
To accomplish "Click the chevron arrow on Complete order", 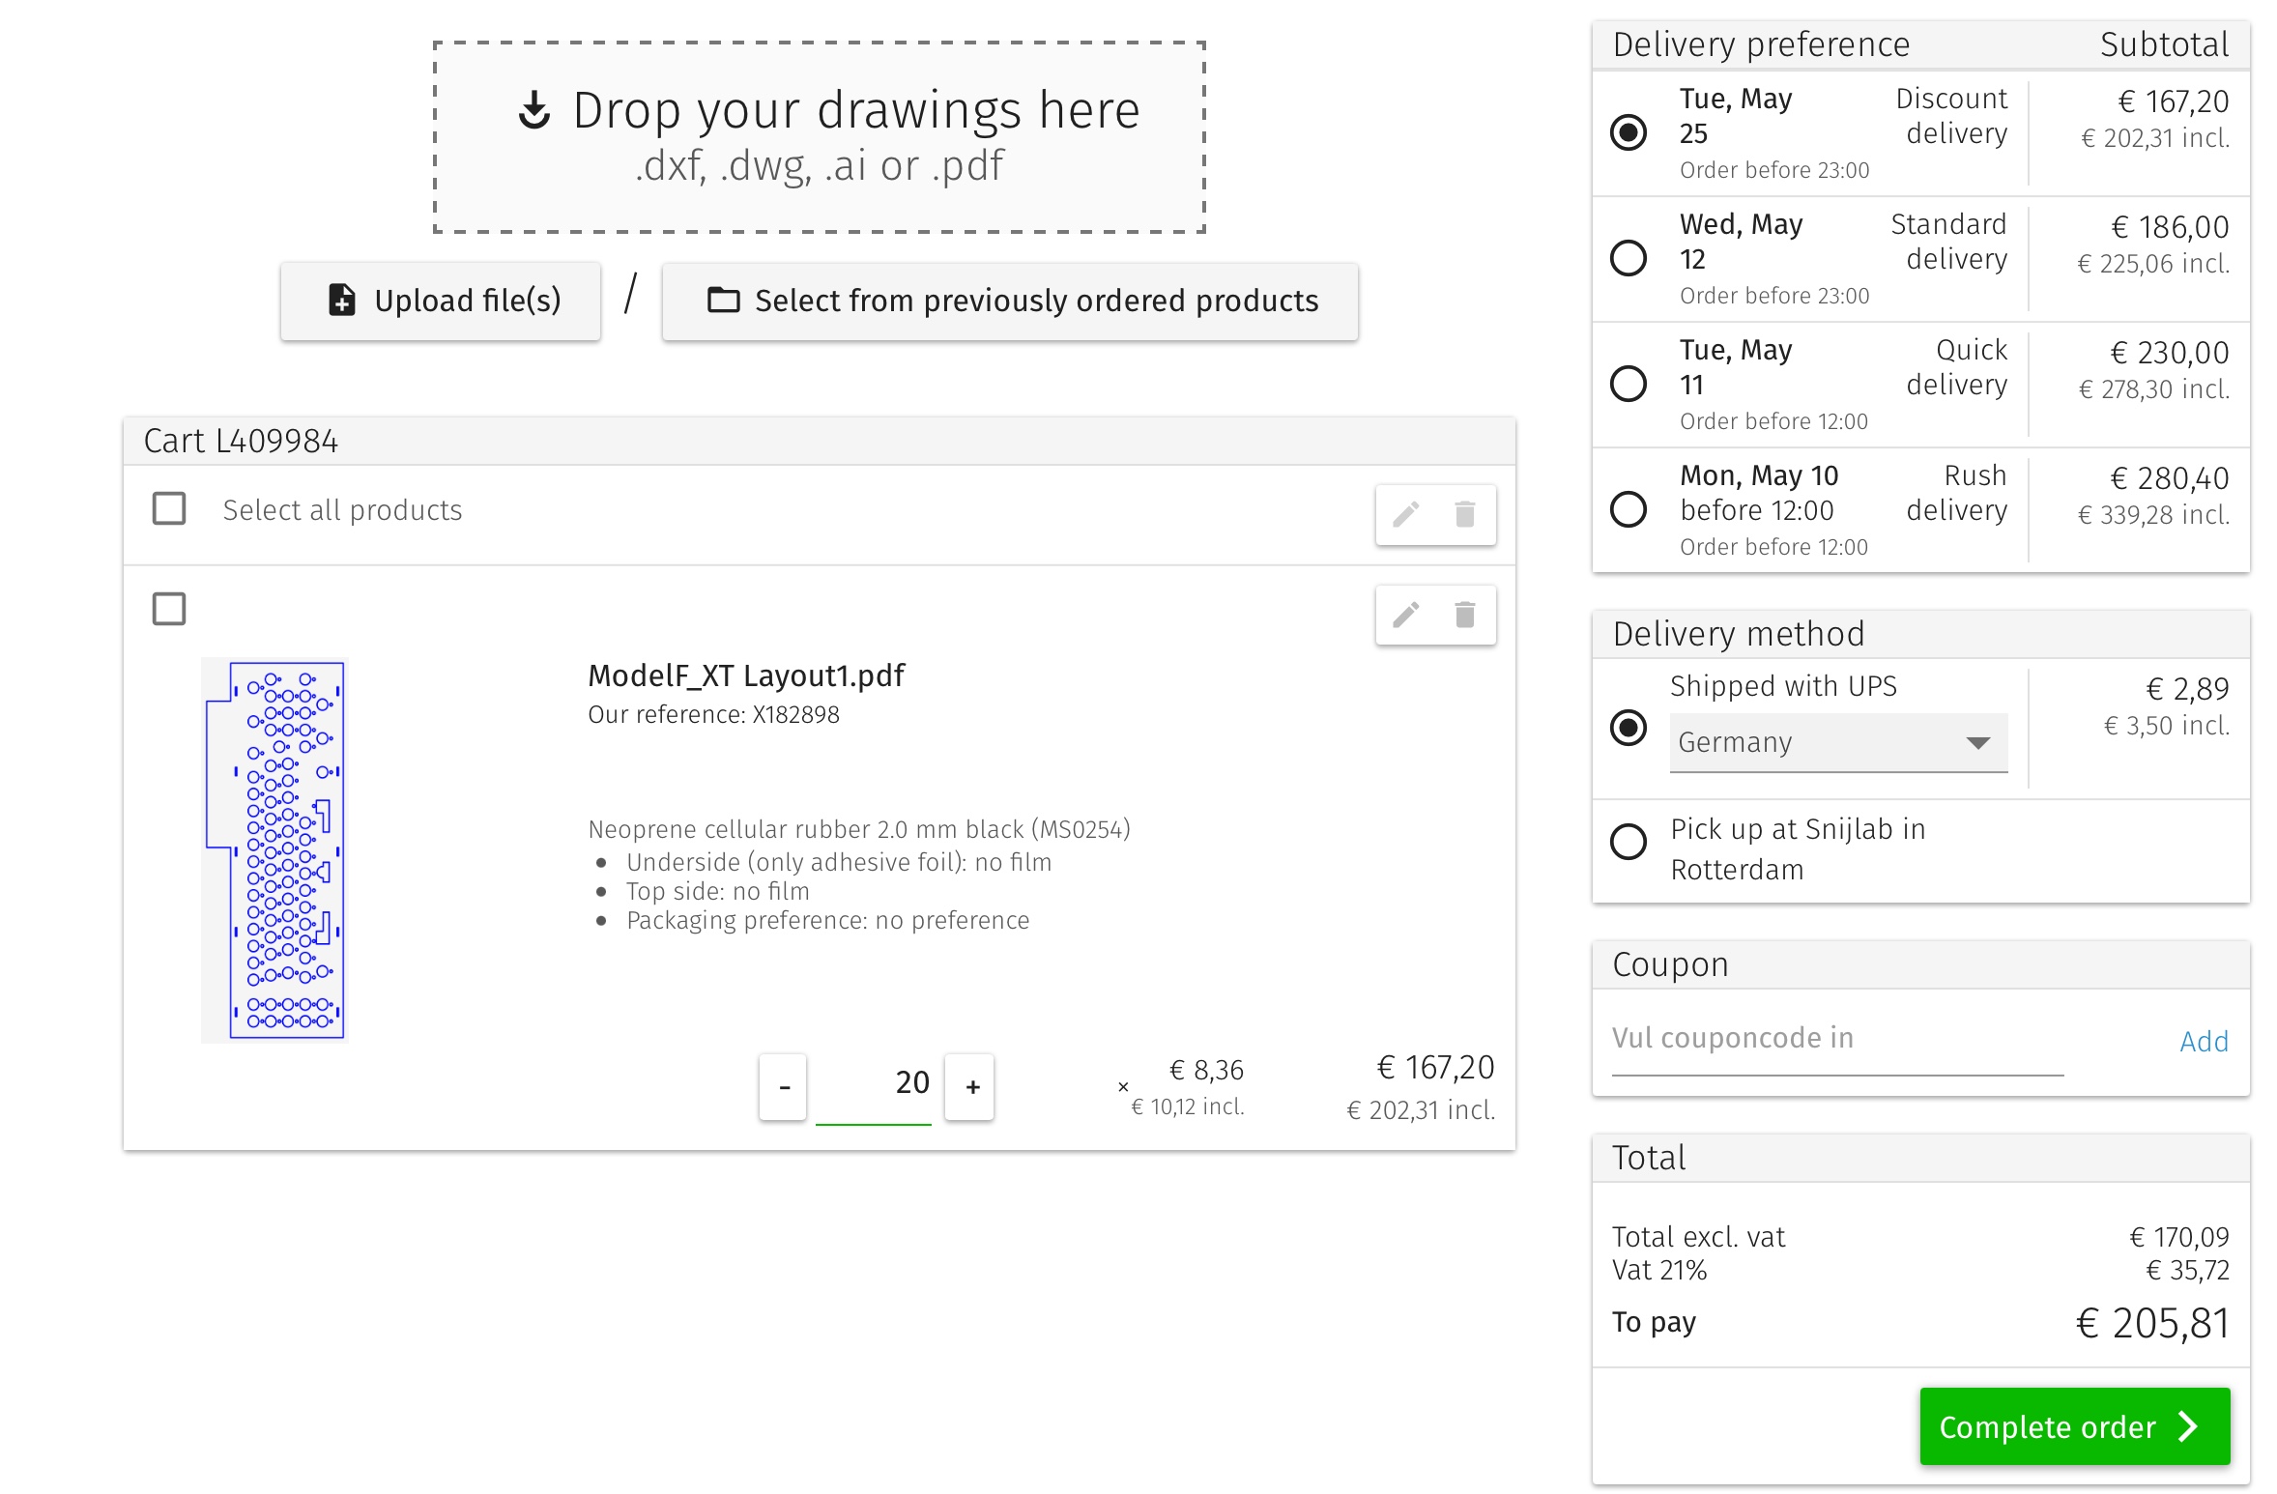I will (2188, 1426).
